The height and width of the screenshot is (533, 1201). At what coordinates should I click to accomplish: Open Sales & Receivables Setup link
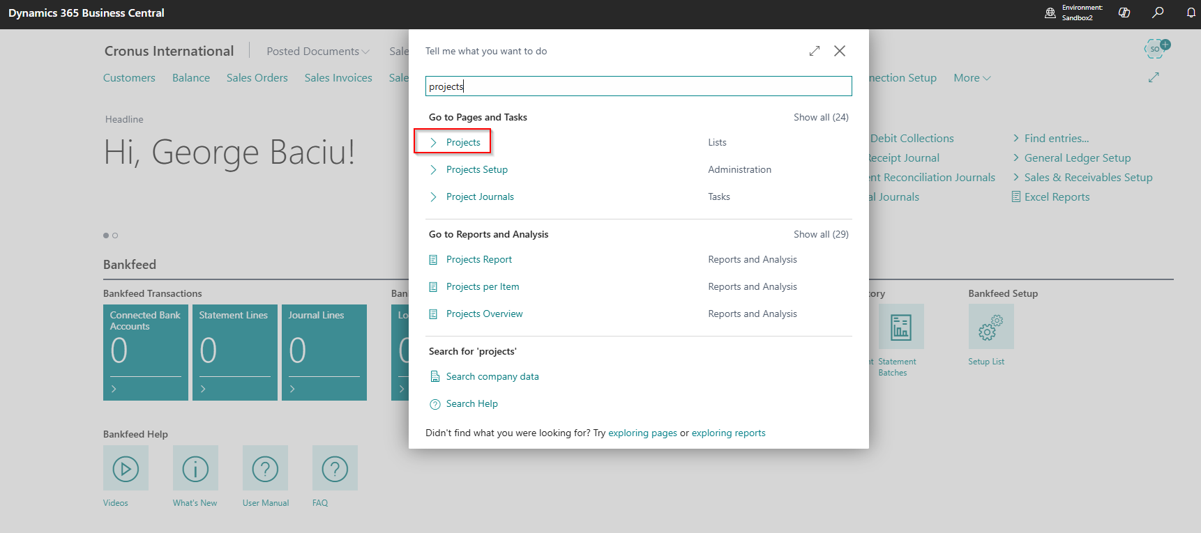1088,177
